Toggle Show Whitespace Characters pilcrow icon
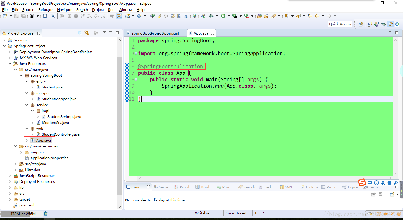 coord(186,16)
